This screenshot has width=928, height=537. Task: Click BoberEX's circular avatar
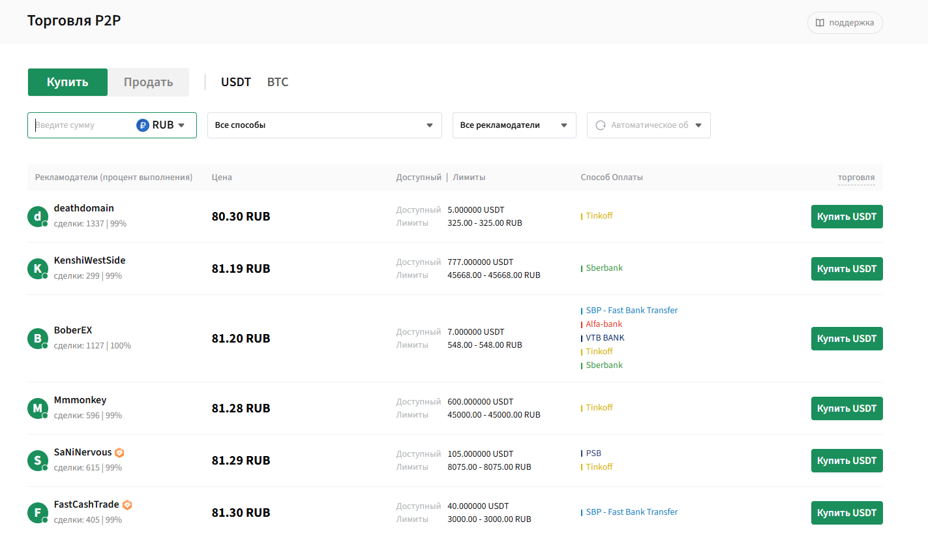coord(38,339)
